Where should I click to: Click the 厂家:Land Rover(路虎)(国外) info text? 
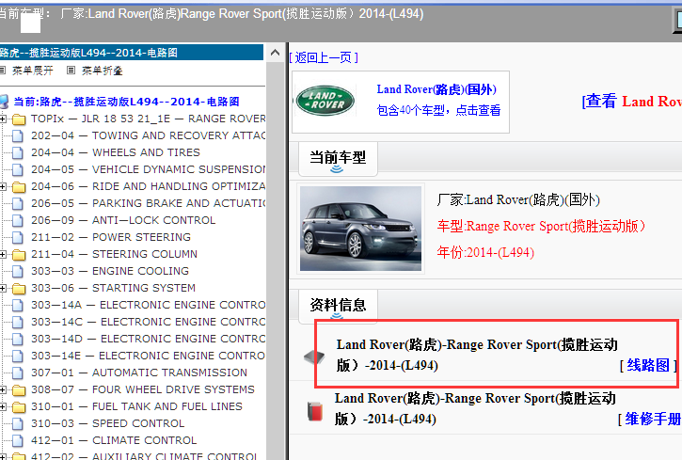(x=518, y=200)
